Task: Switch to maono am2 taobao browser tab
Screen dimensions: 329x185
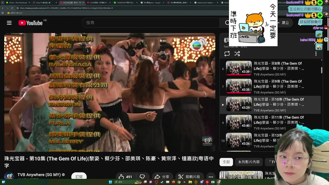Action: [x=206, y=3]
